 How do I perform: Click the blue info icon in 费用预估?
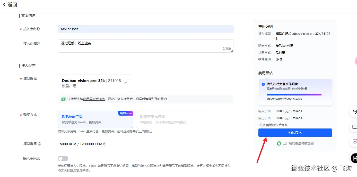click(x=263, y=84)
